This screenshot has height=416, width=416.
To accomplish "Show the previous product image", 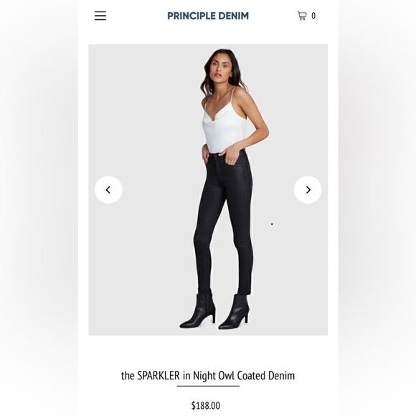I will 108,189.
